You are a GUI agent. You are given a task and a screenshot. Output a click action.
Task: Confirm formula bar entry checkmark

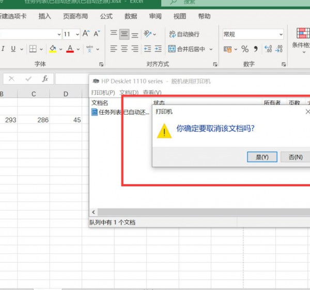28,79
